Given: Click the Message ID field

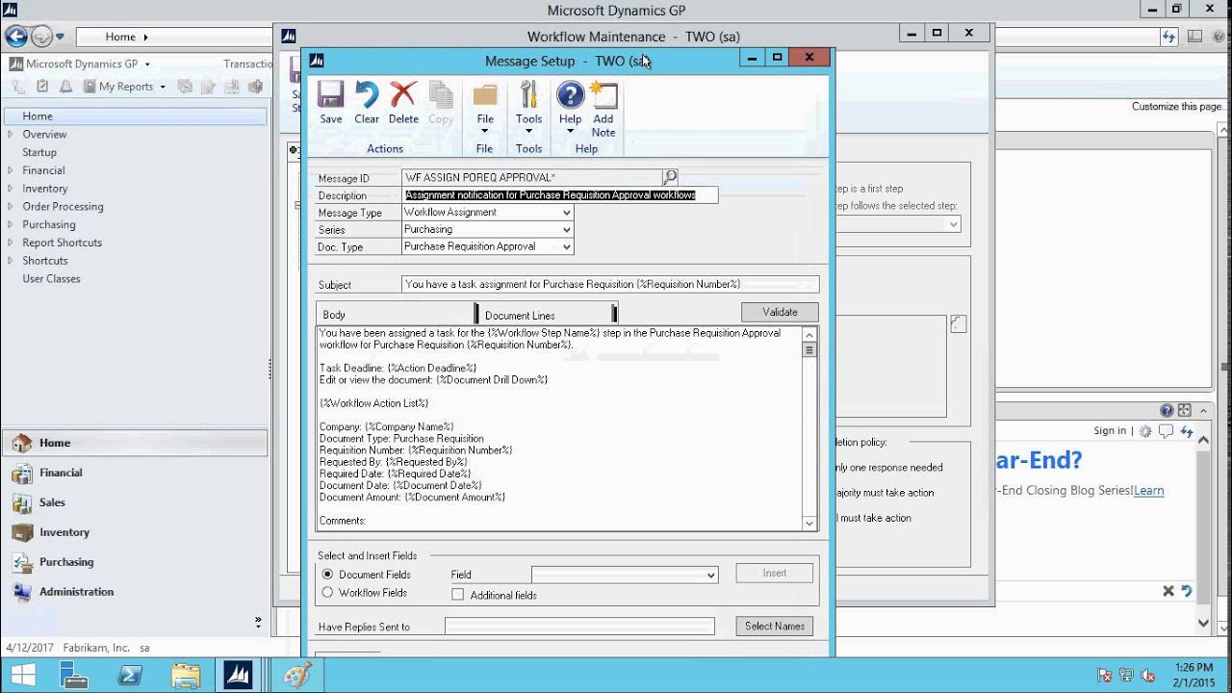Looking at the screenshot, I should click(x=531, y=177).
